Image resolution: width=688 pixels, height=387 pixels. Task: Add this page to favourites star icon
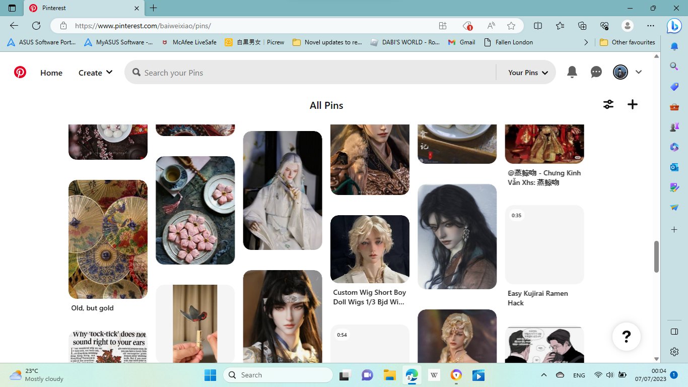511,26
